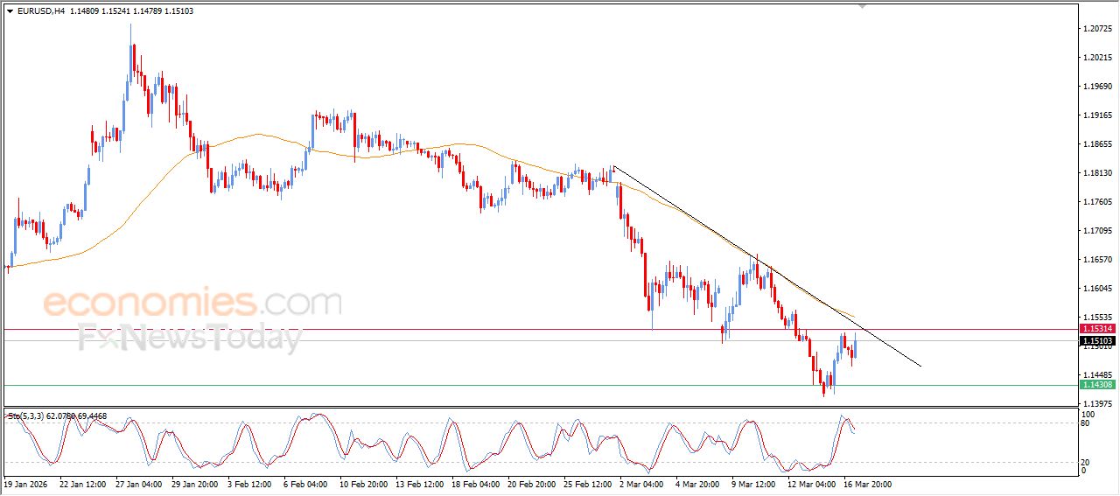Viewport: 1120px width, 496px height.
Task: Select the green 1.14308 price tag
Action: (x=1096, y=385)
